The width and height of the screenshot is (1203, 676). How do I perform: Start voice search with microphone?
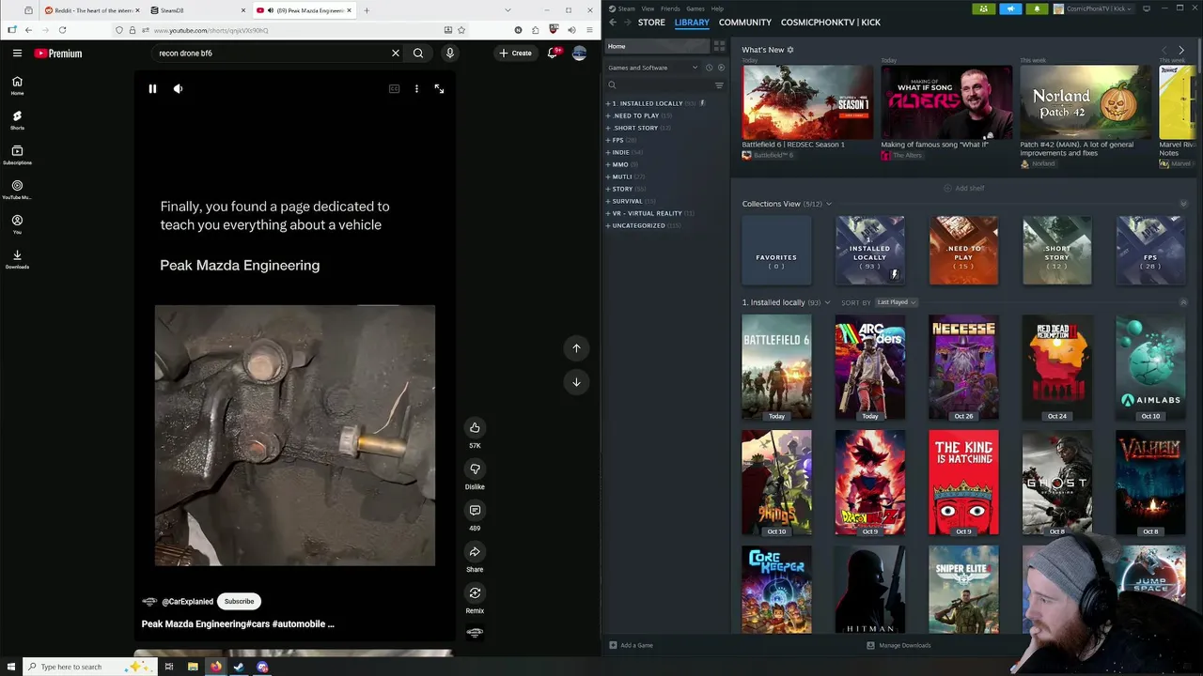click(450, 54)
